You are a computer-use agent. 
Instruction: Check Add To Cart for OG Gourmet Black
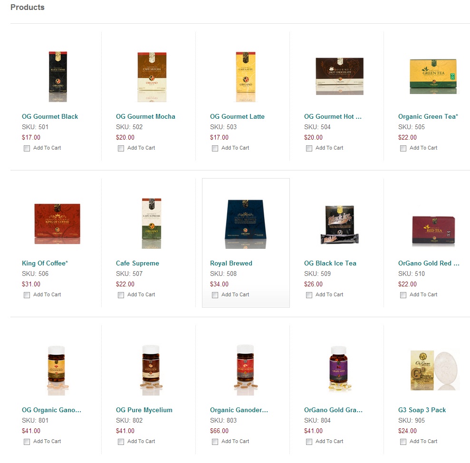point(27,148)
